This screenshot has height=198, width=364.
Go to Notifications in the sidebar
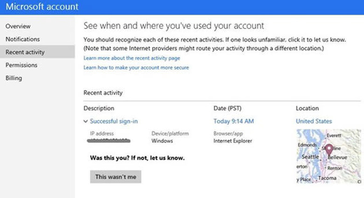pos(22,39)
